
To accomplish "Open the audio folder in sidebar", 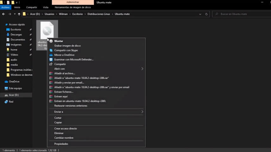I will point(14,60).
